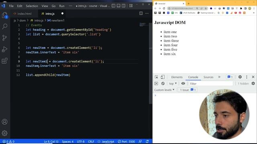
Task: Click the 1 Issue badge under filter
Action: [x=188, y=90]
